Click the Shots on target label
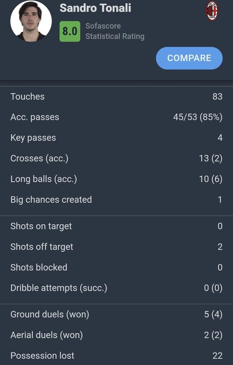The width and height of the screenshot is (233, 365). [x=41, y=226]
